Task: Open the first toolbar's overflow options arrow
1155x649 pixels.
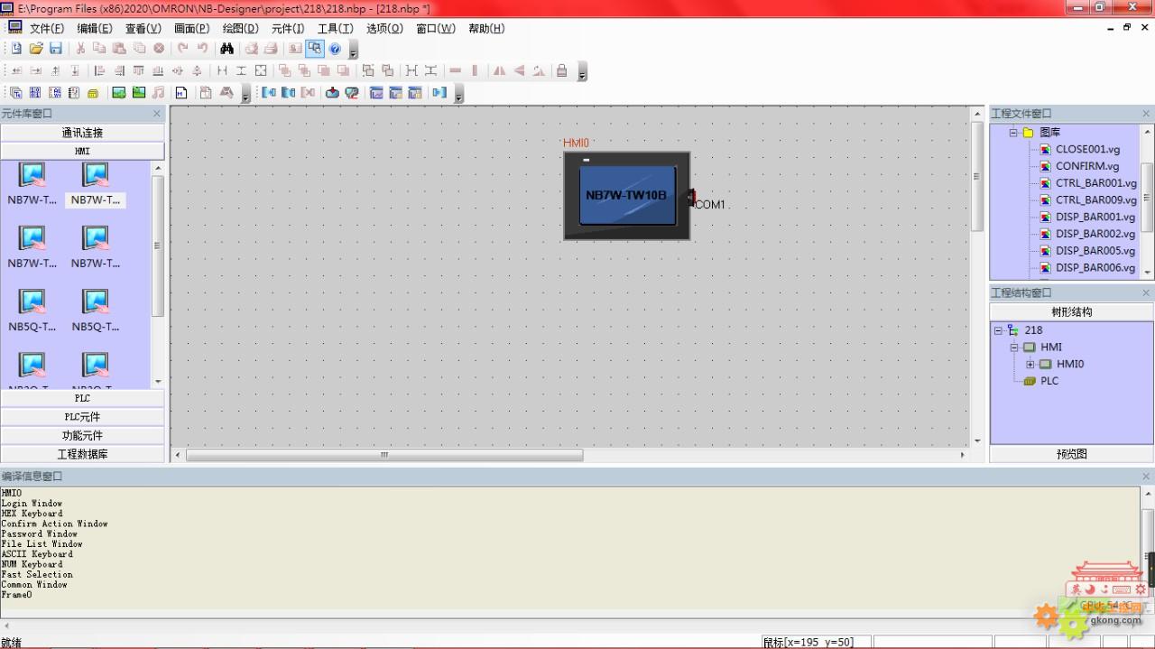Action: pyautogui.click(x=354, y=51)
